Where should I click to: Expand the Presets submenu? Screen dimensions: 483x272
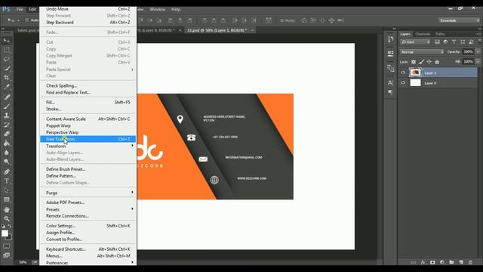88,209
